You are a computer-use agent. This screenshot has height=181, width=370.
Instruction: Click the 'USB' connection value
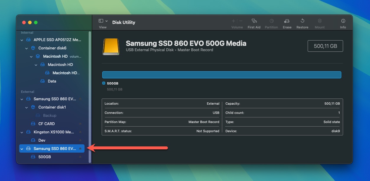[x=216, y=113]
